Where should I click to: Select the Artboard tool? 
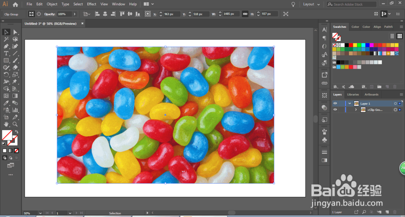coord(6,117)
